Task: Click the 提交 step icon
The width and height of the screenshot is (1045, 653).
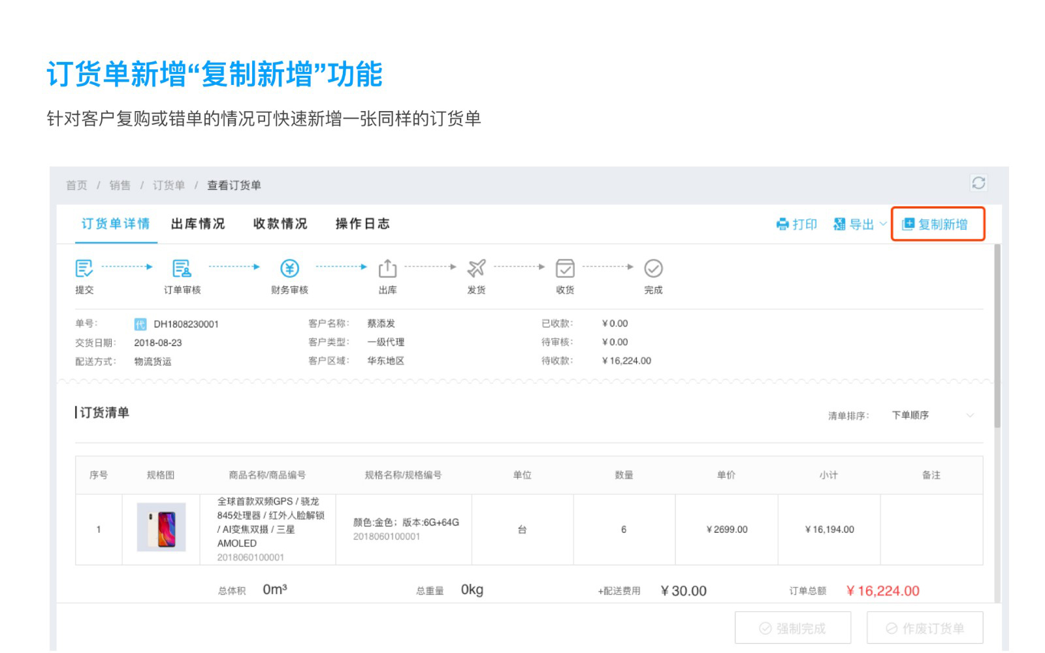Action: pos(84,268)
